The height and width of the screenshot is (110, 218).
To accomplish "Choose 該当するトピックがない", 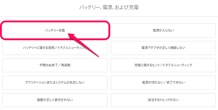I will click(x=163, y=100).
